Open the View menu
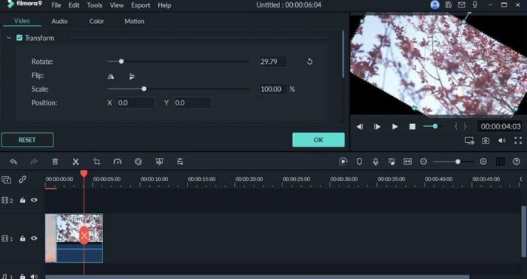This screenshot has width=527, height=279. tap(116, 5)
